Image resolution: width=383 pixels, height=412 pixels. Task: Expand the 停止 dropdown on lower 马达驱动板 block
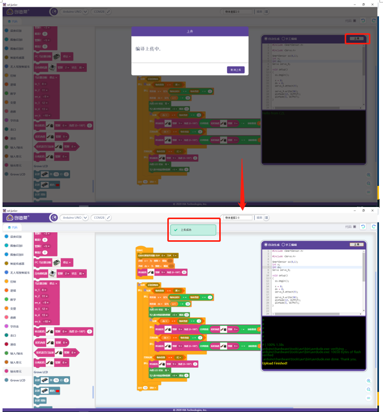click(x=54, y=284)
